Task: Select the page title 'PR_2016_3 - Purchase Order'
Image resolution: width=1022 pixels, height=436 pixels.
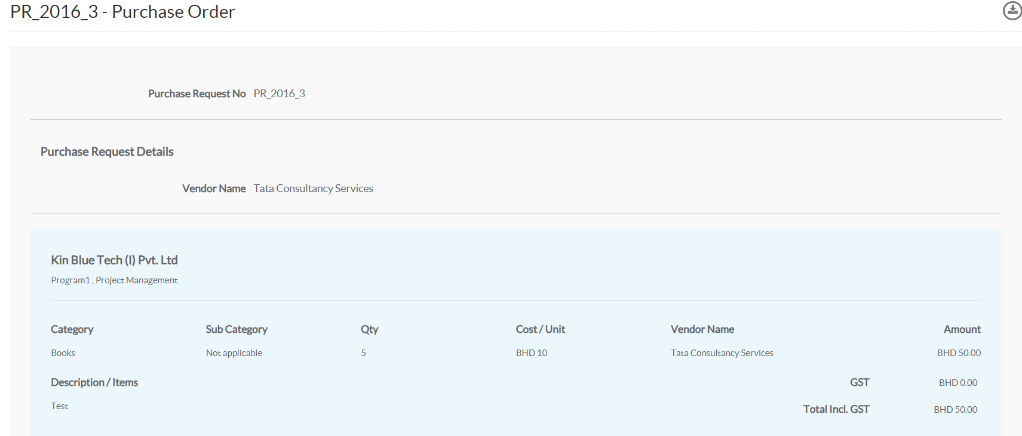Action: tap(122, 12)
